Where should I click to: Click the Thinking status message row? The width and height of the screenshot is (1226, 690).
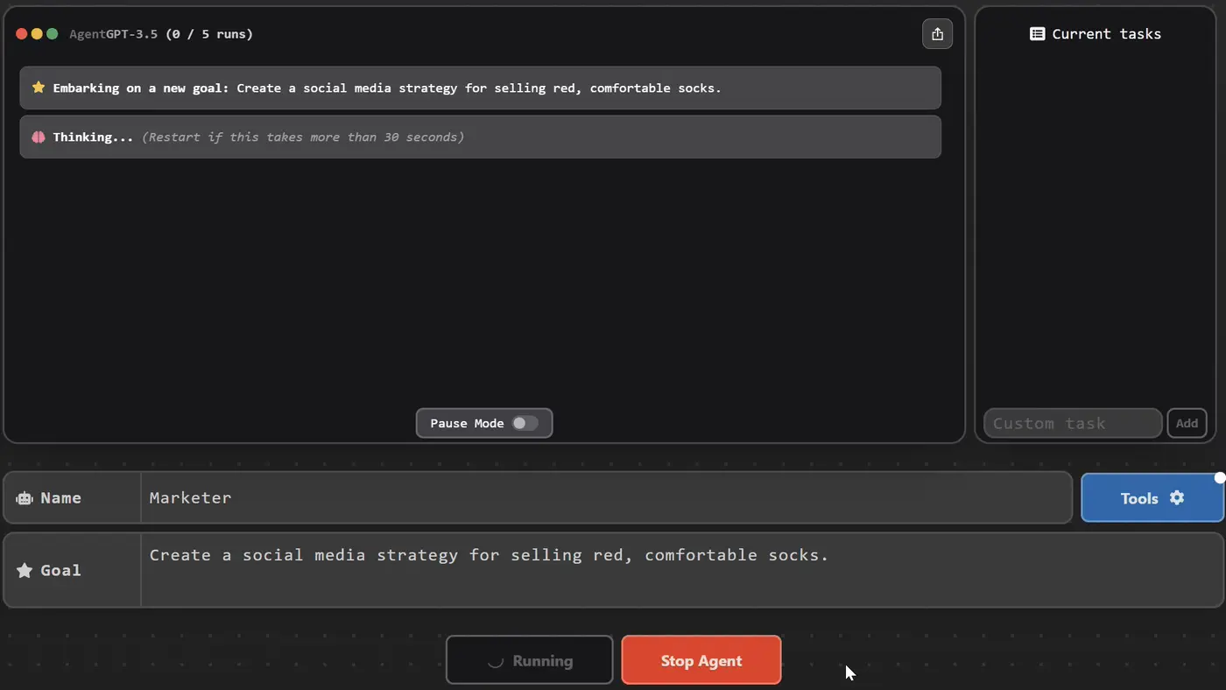(480, 137)
